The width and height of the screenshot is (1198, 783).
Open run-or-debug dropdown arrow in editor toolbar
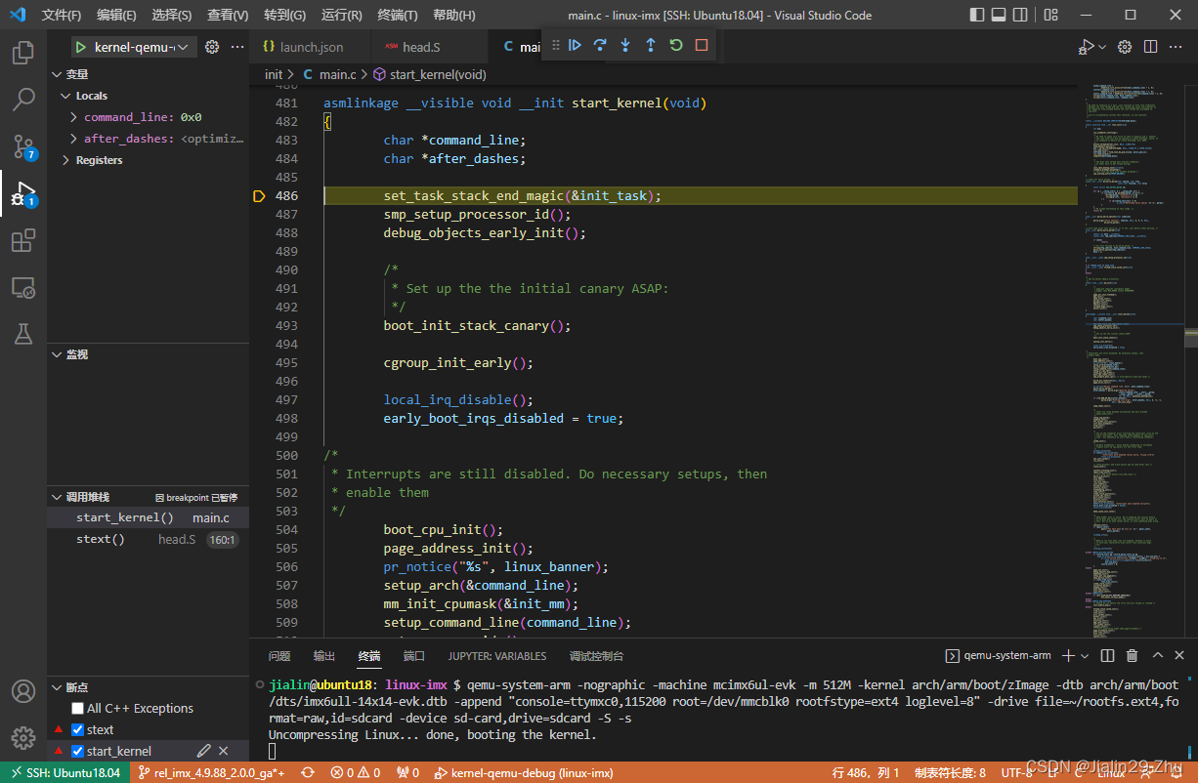pos(1103,47)
